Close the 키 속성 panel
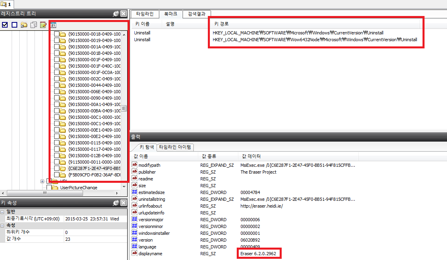The image size is (447, 260). click(124, 203)
